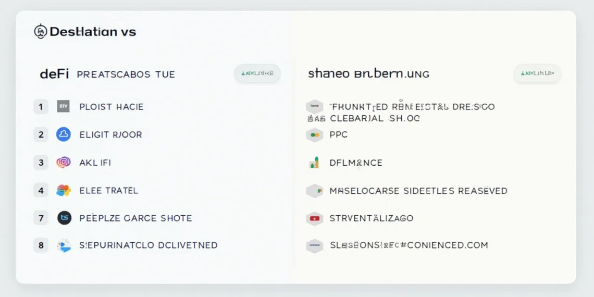The image size is (594, 297).
Task: Click the blue cloud icon beside ELIGIT RJOOR
Action: tap(63, 134)
